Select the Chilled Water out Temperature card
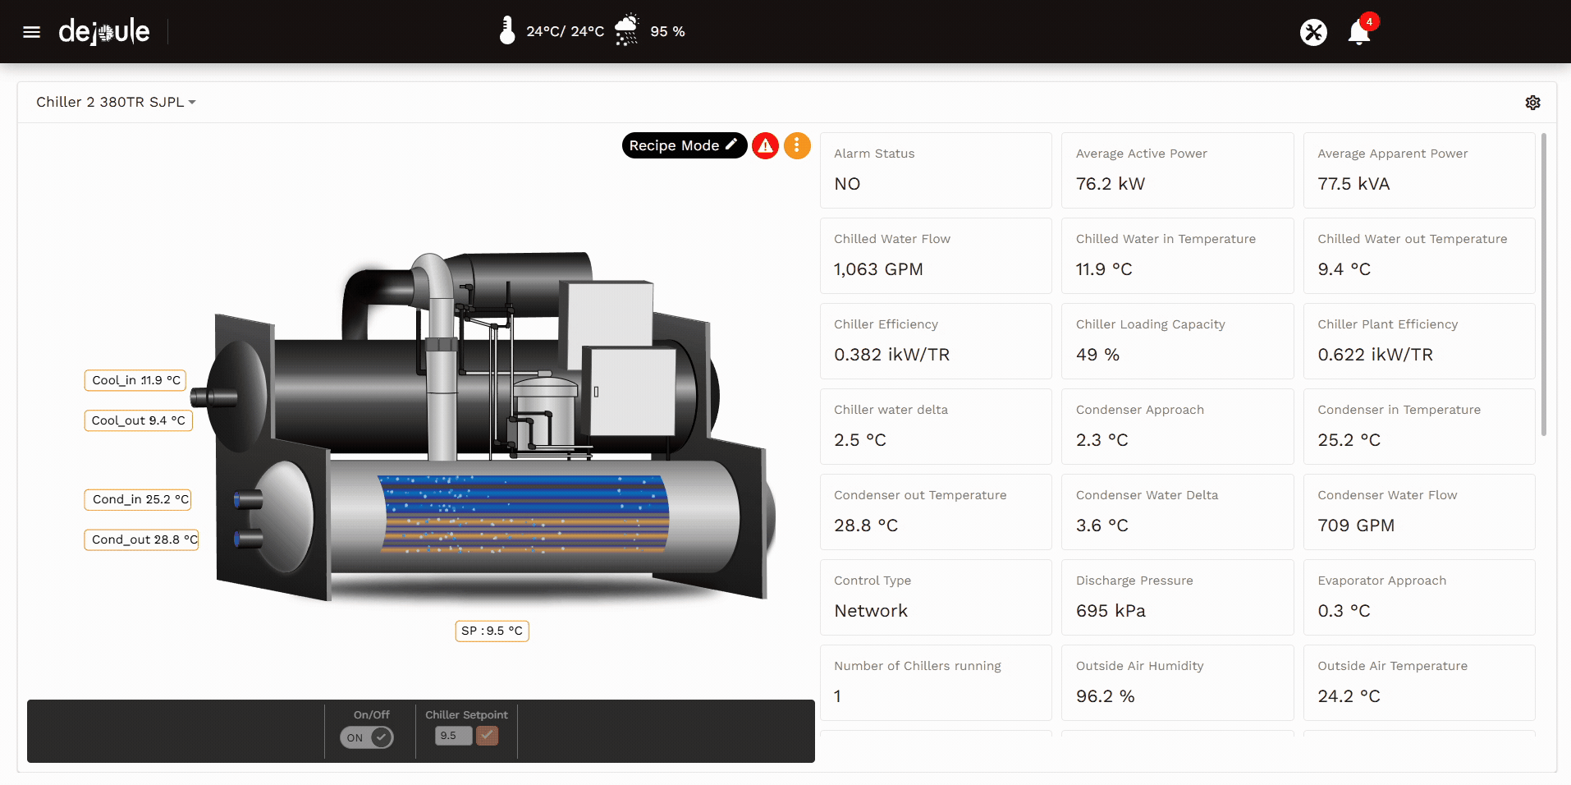Image resolution: width=1571 pixels, height=785 pixels. click(1419, 255)
